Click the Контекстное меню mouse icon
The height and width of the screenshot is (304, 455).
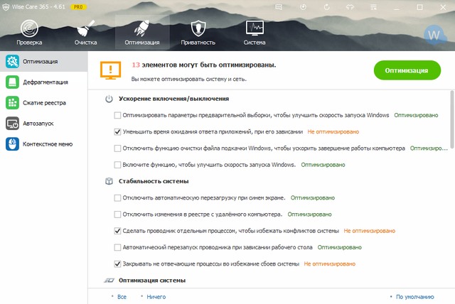coord(12,143)
